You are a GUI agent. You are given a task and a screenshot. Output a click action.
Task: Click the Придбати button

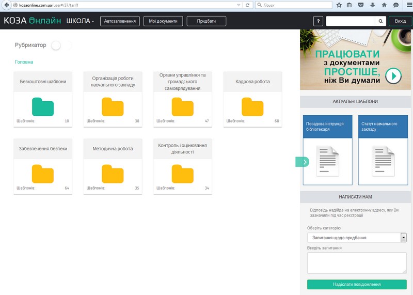[206, 21]
